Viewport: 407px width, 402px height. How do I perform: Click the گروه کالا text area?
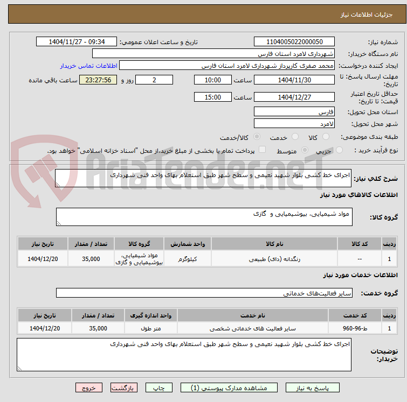point(204,217)
